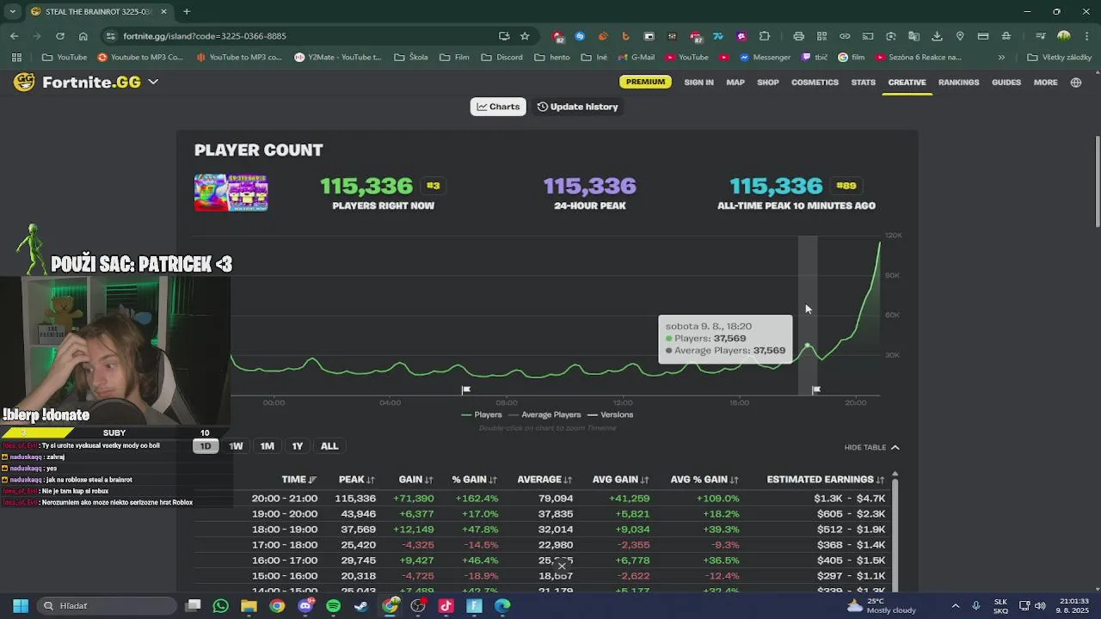This screenshot has width=1101, height=619.
Task: Reload the page with the refresh icon
Action: 60,36
